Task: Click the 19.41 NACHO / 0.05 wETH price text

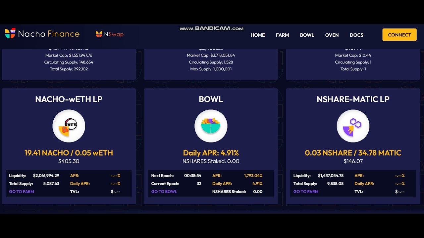Action: tap(69, 153)
